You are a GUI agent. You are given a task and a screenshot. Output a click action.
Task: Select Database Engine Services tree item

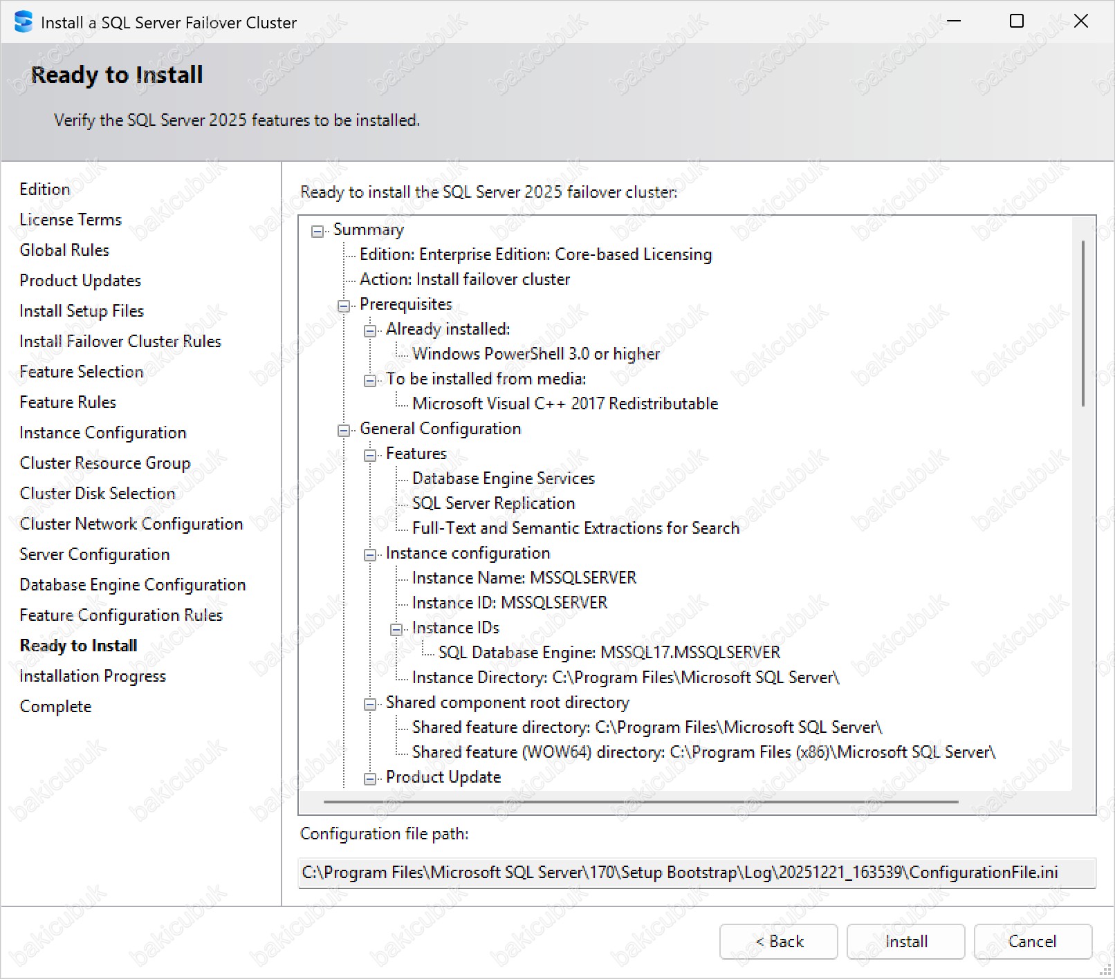[503, 478]
